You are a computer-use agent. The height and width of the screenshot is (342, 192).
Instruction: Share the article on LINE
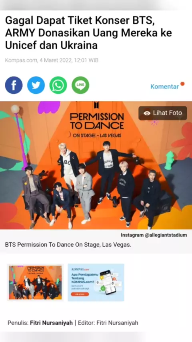pyautogui.click(x=80, y=85)
